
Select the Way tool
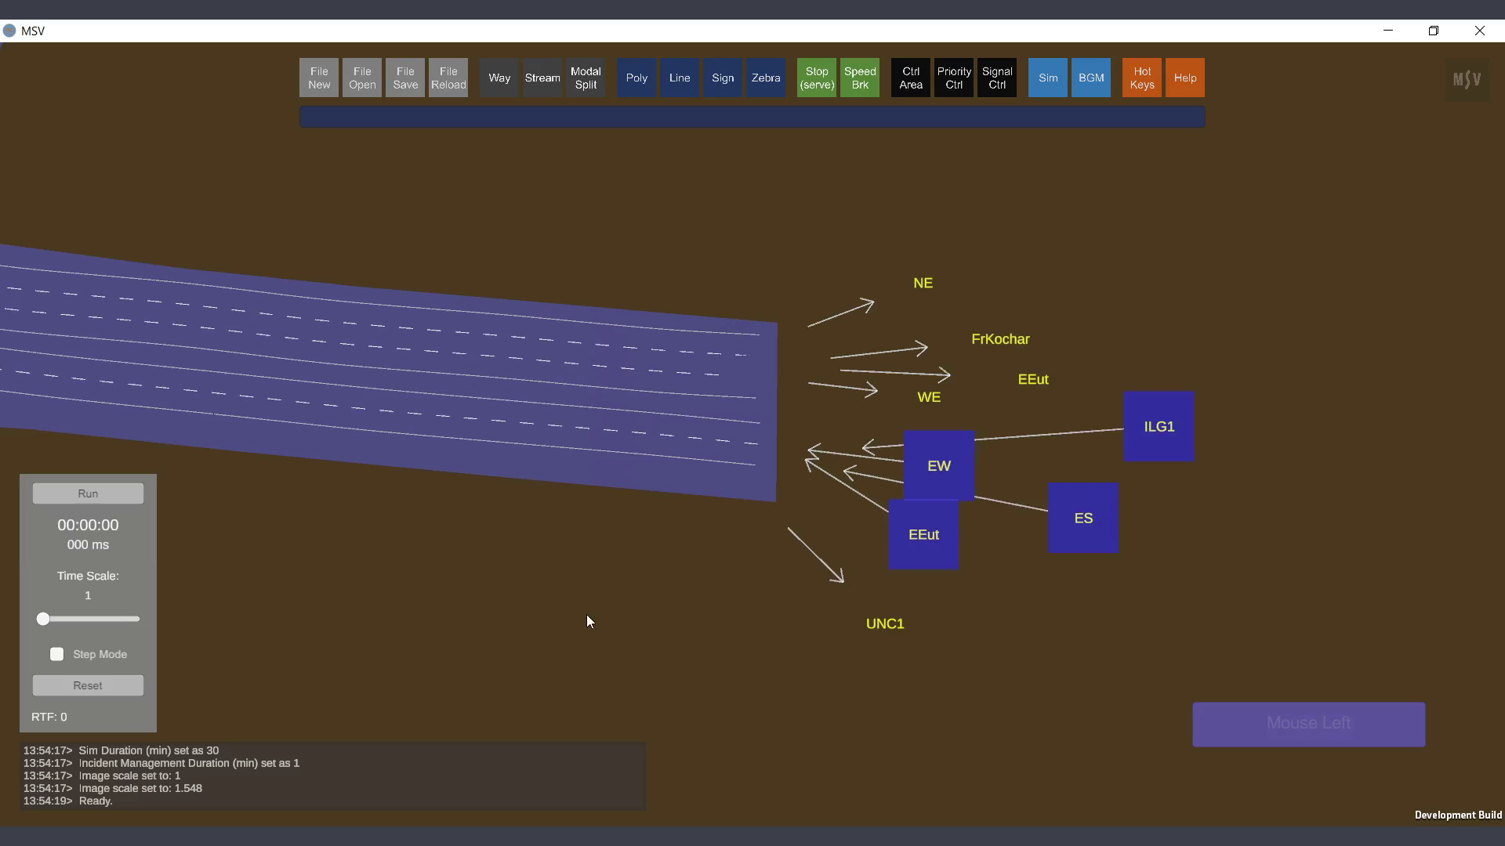pos(499,78)
